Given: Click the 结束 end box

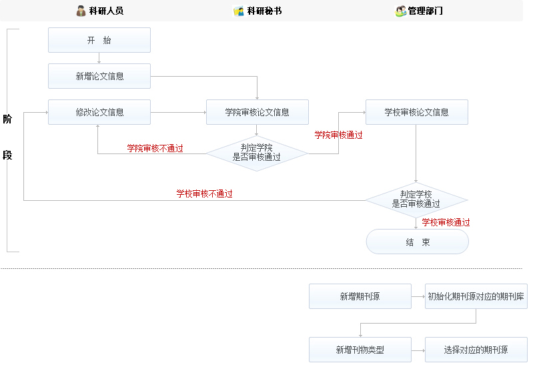Looking at the screenshot, I should [417, 242].
